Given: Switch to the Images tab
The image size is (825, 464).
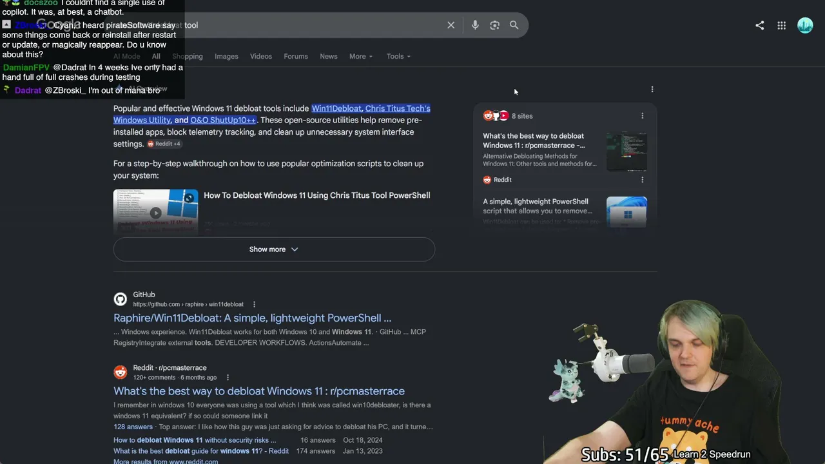Looking at the screenshot, I should point(226,56).
